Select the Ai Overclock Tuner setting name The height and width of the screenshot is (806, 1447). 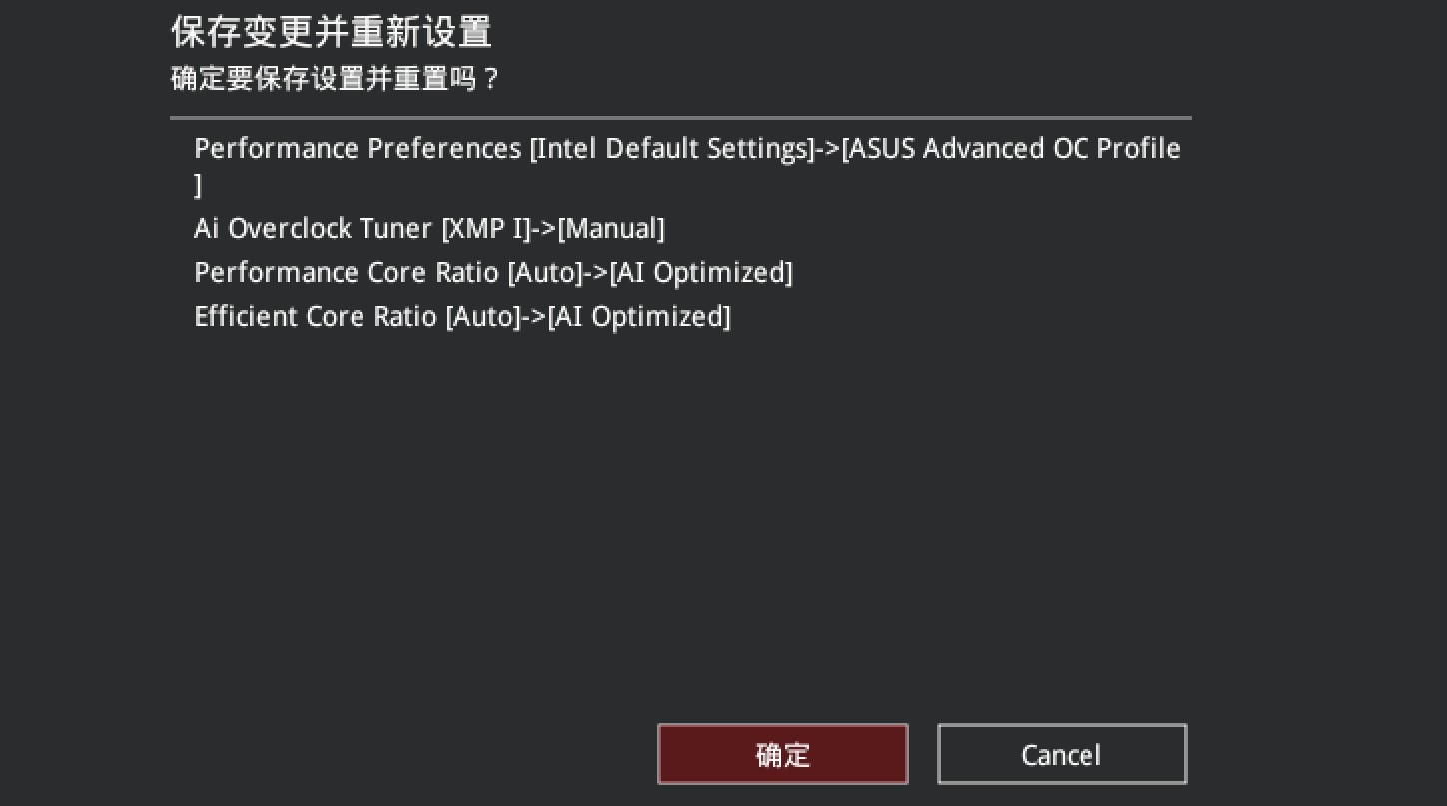coord(314,229)
